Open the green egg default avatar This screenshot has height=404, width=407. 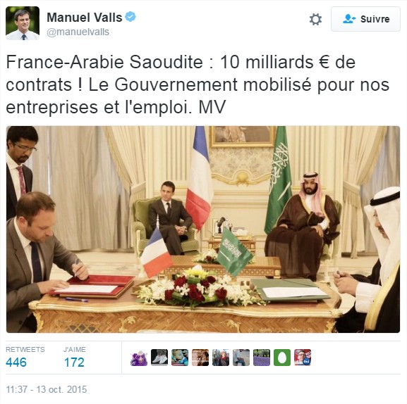point(282,358)
